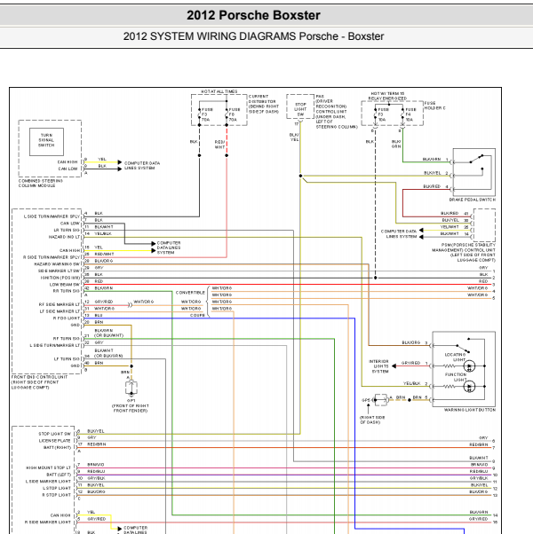Click the "L STOP LIGHT" pin label
Screen dimensions: 533x534
coord(57,489)
